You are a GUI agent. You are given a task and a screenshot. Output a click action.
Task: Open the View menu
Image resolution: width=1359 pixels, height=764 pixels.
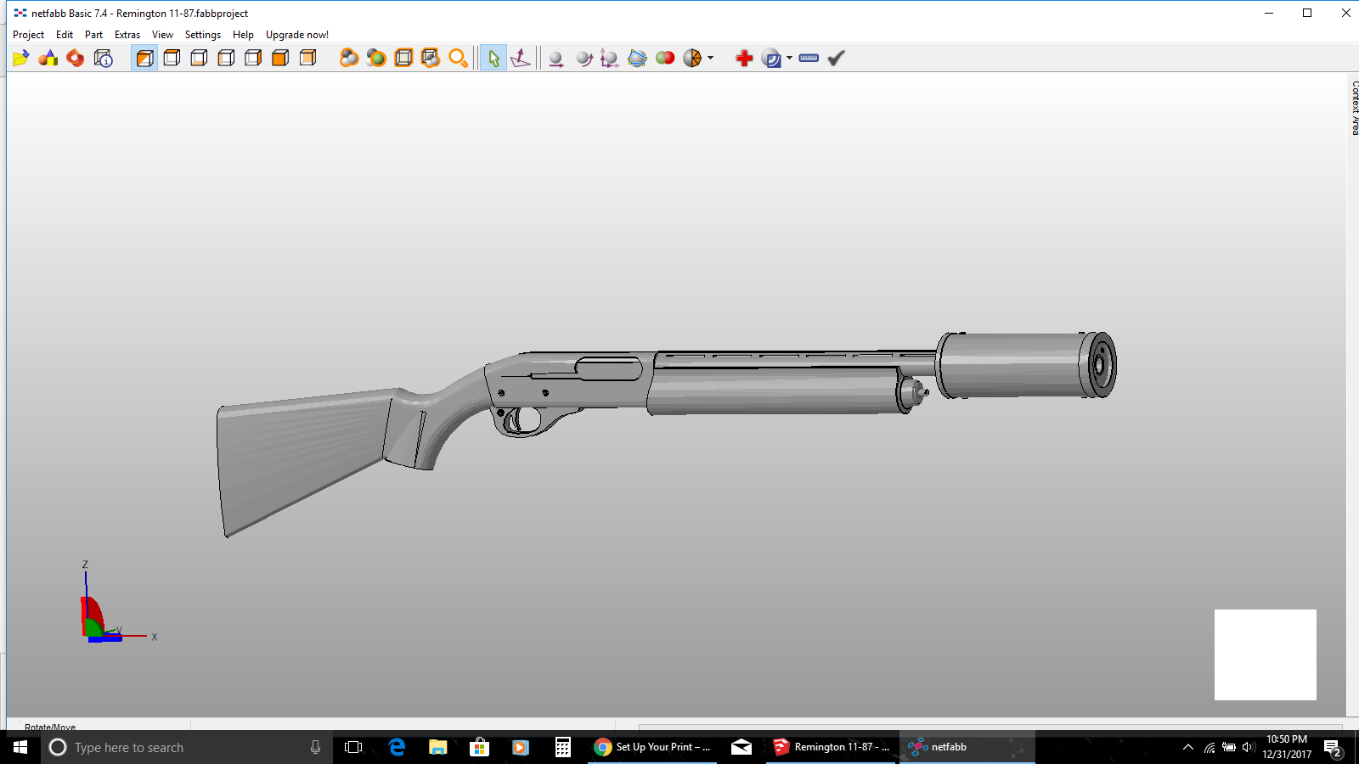162,35
